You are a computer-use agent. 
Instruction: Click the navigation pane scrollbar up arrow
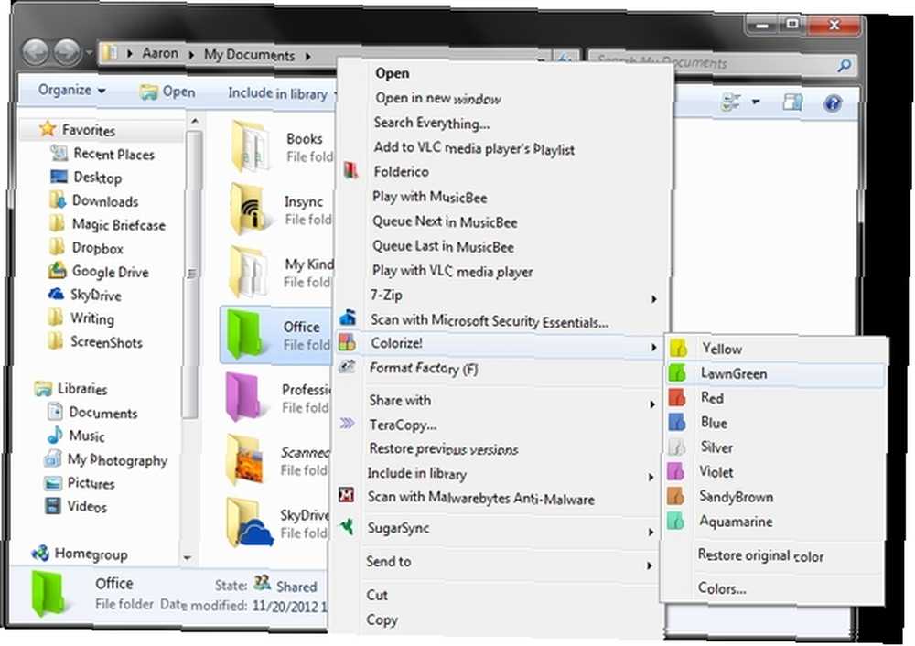coord(194,120)
